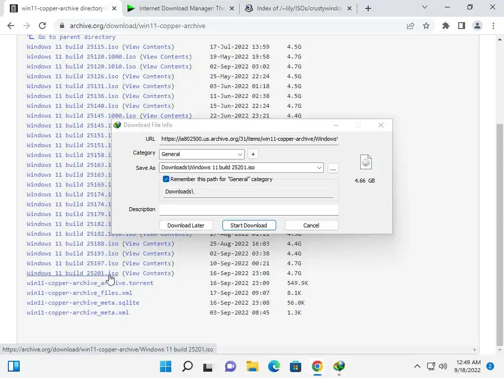Open Teams Chat taskbar icon
Viewport: 504px width, 378px height.
[230, 366]
